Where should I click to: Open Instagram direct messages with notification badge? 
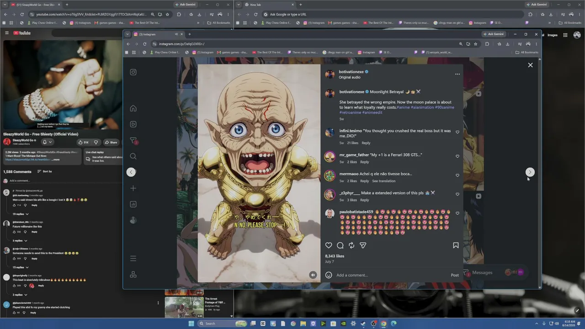coord(133,140)
